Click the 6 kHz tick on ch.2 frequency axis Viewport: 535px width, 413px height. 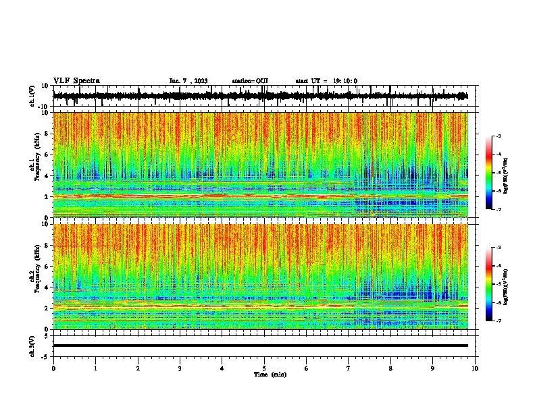[47, 266]
